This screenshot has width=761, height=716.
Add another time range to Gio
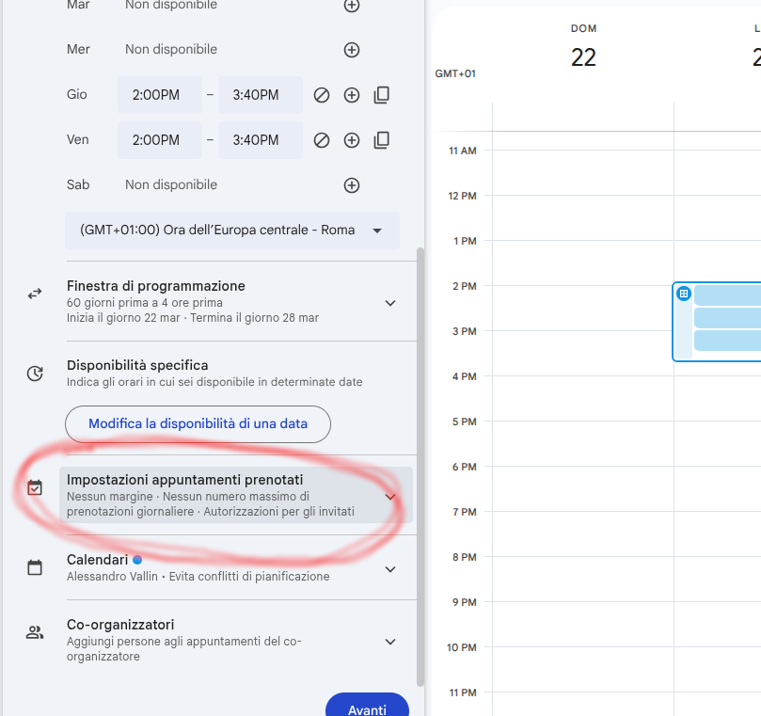click(x=352, y=95)
